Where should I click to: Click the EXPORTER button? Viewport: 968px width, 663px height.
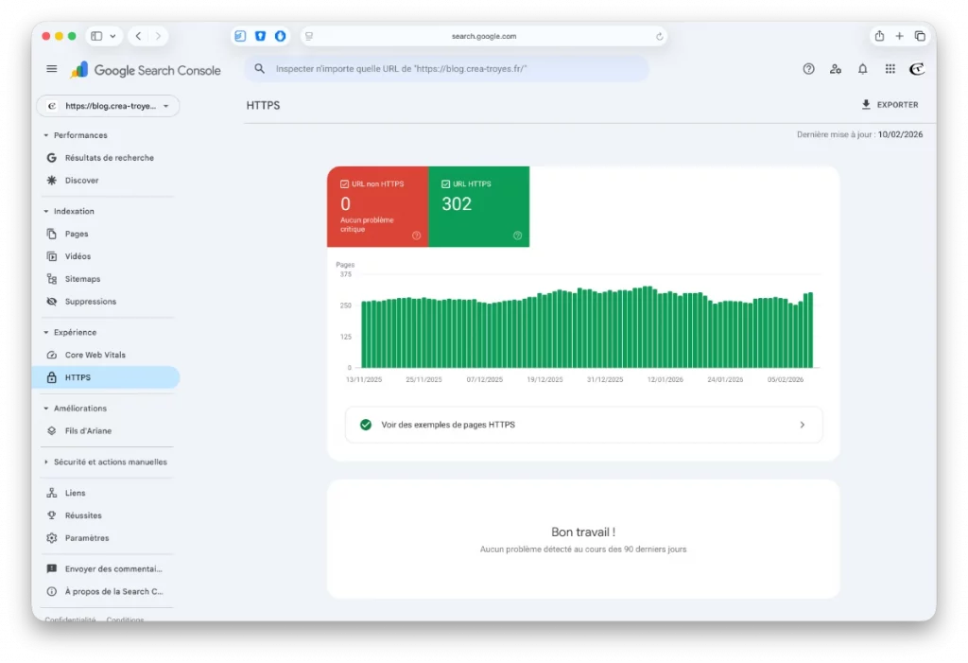click(x=890, y=105)
